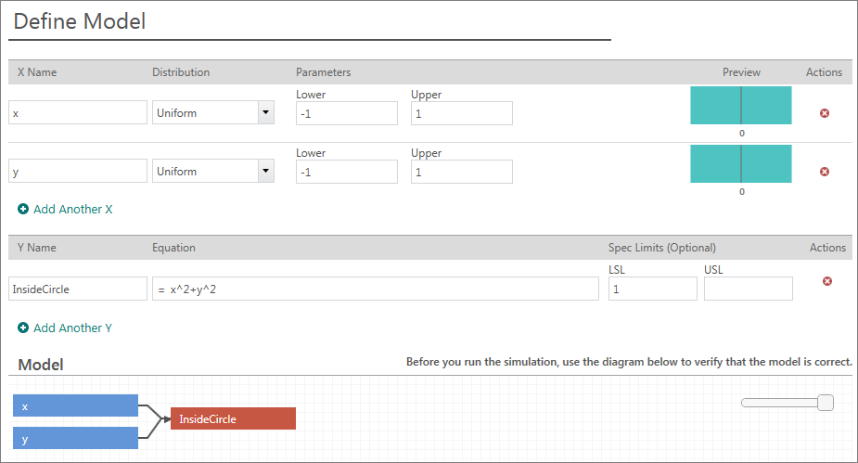Remove the InsideCircle output row
The image size is (858, 463).
pyautogui.click(x=827, y=281)
